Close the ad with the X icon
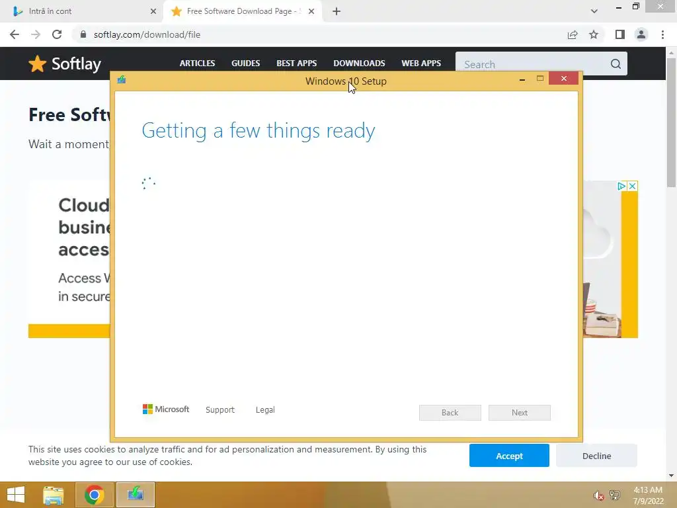The height and width of the screenshot is (508, 677). tap(632, 186)
